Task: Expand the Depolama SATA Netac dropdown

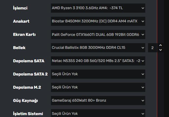Action: click(x=98, y=61)
